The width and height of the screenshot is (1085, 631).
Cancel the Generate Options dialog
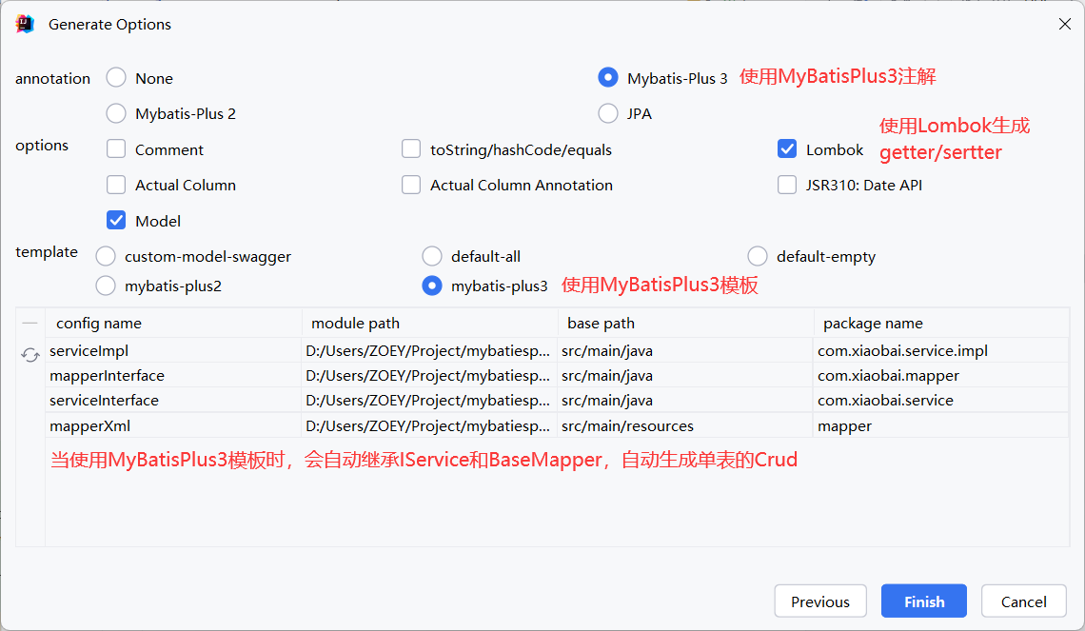(1023, 601)
